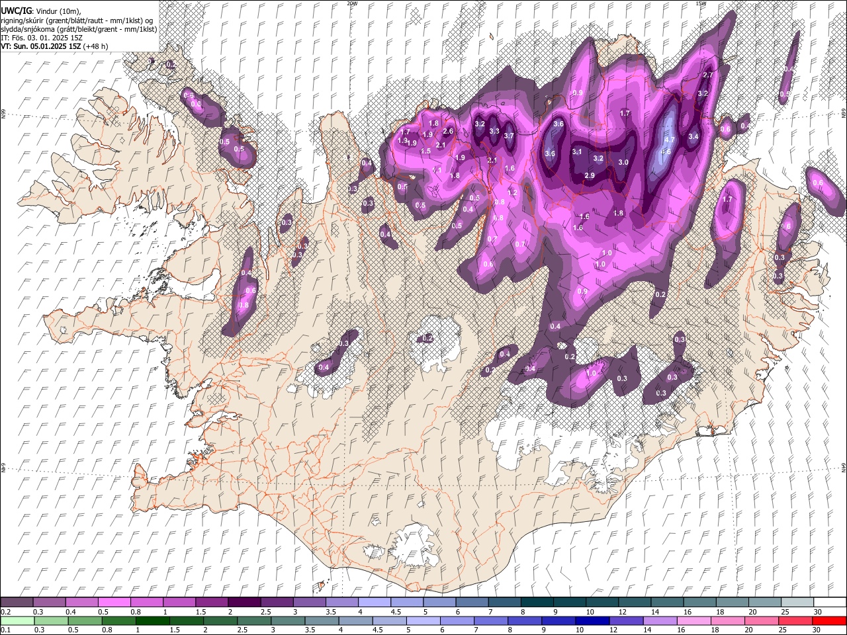This screenshot has width=847, height=635.
Task: Select the 'rigning/skúrir' legend description line
Action: pos(77,21)
